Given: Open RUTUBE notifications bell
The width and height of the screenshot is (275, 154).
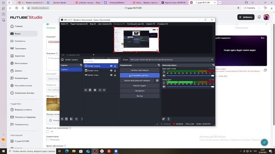Looking at the screenshot, I should (x=259, y=17).
